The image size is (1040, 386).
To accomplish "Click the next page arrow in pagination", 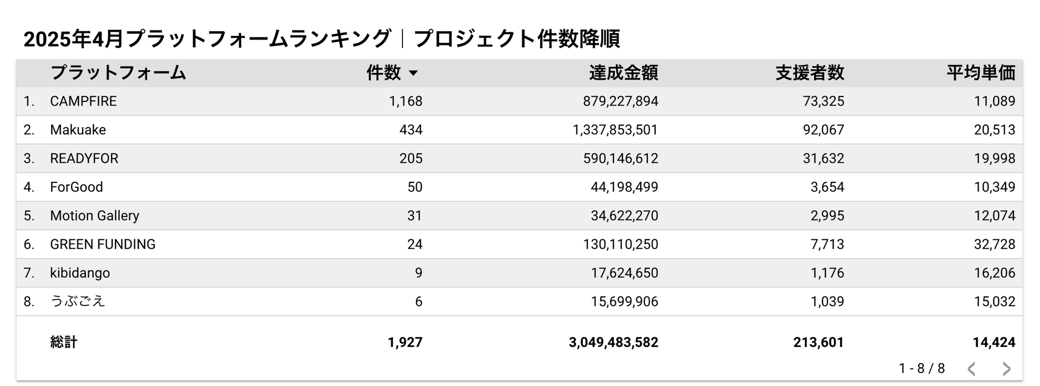I will coord(1006,369).
